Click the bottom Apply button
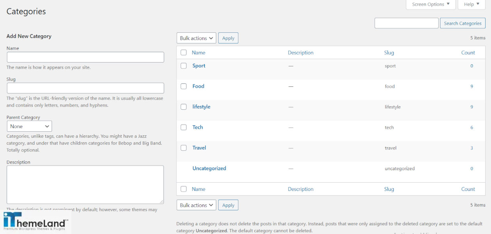This screenshot has height=234, width=491. click(x=228, y=205)
